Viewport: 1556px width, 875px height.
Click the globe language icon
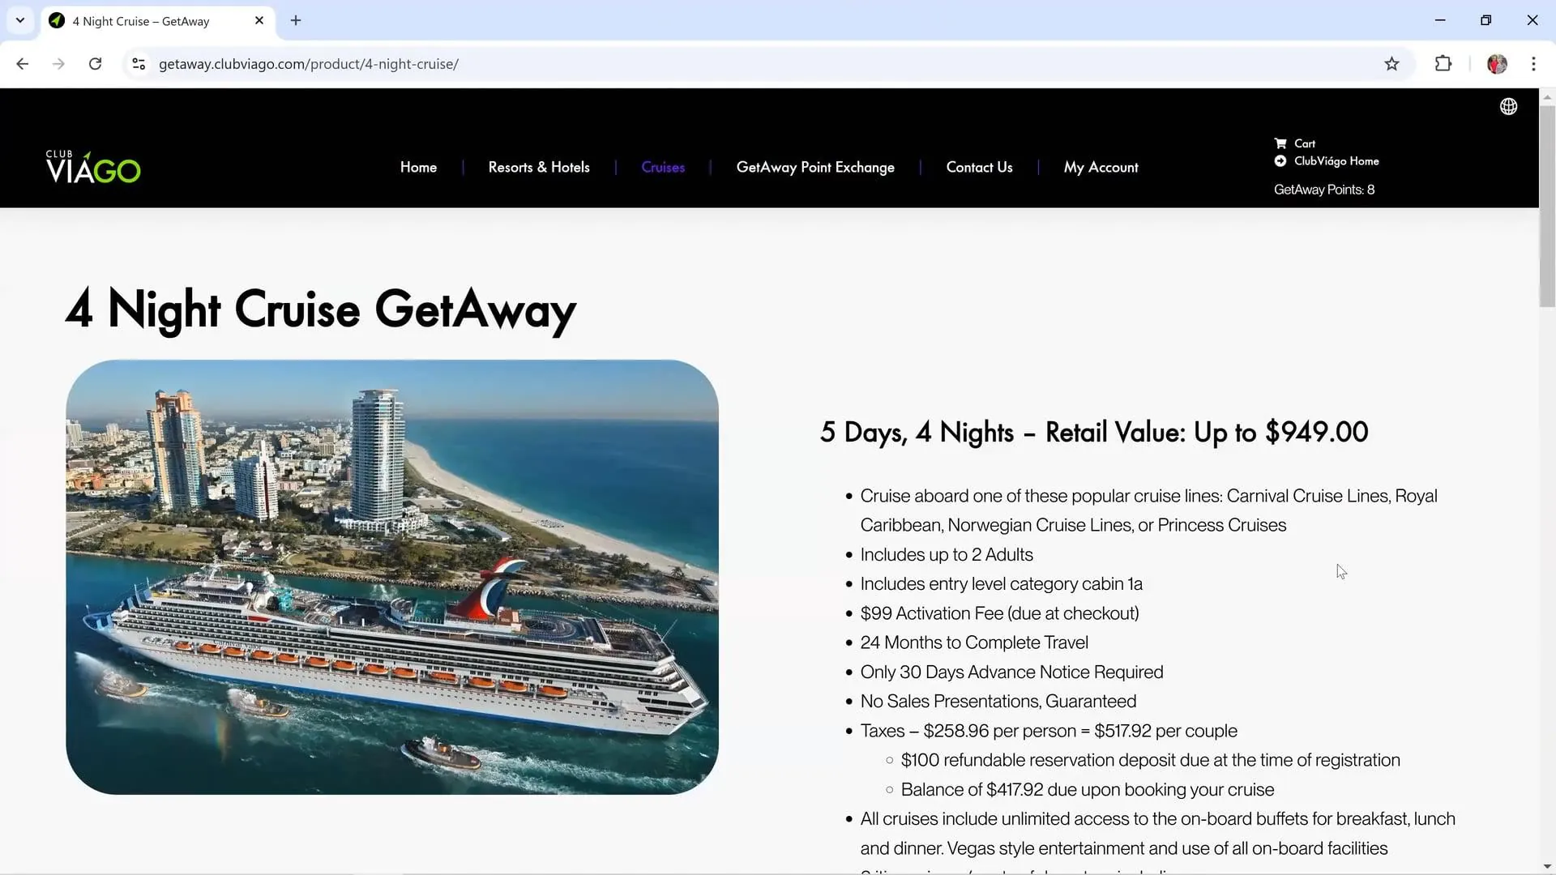click(1508, 106)
